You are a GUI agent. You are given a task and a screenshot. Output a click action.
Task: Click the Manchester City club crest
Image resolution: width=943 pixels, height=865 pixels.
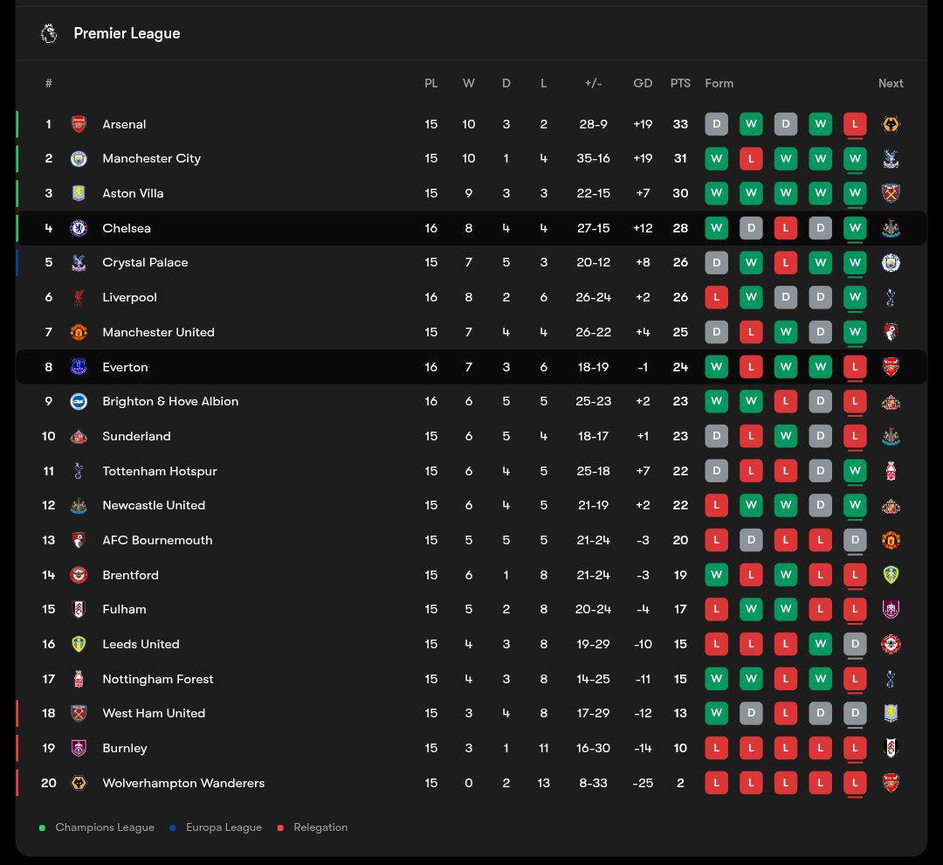pos(79,159)
